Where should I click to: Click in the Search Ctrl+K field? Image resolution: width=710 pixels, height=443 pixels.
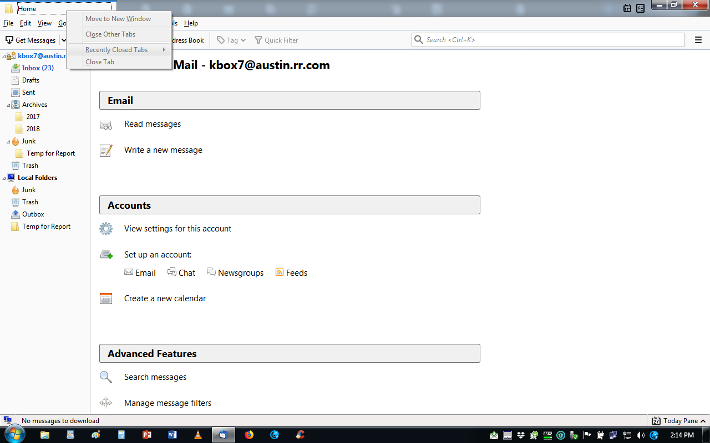[548, 40]
